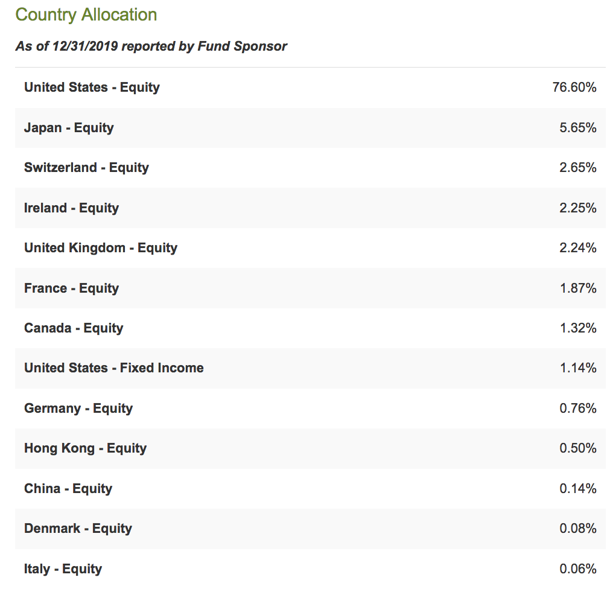Click the France - Equity row label
Screen dimensions: 607x589
71,288
